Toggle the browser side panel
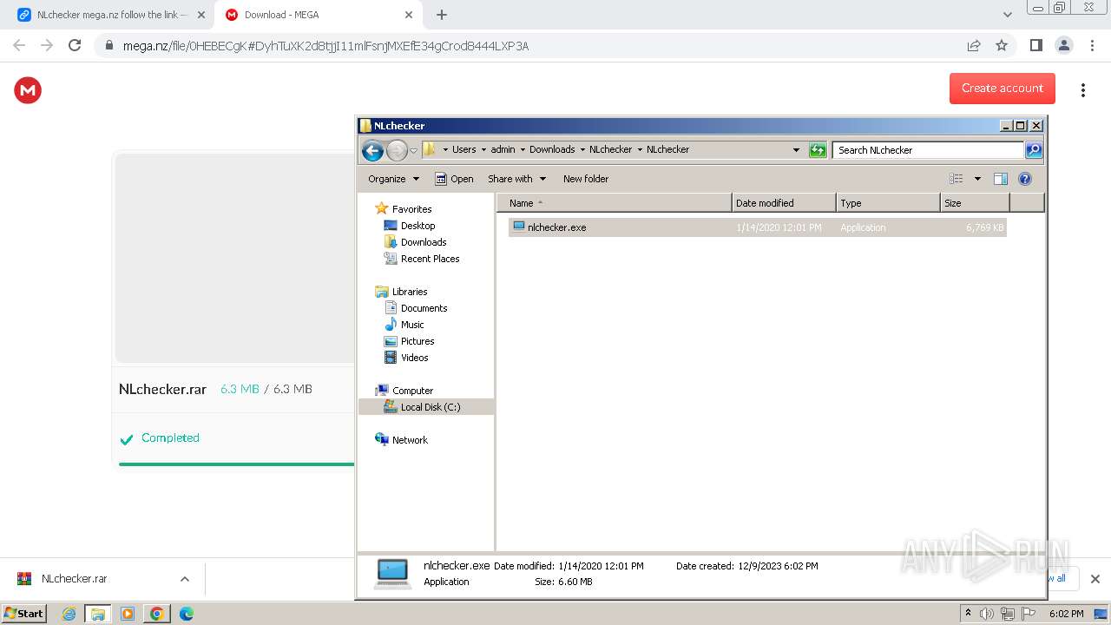 1035,45
